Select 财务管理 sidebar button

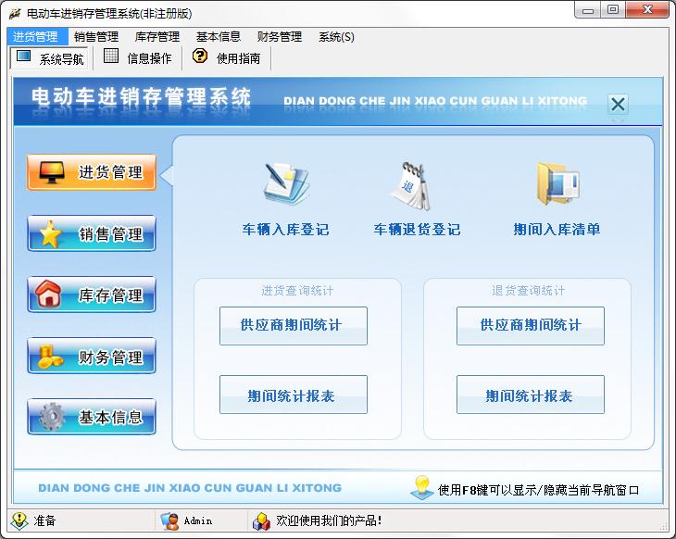point(92,356)
